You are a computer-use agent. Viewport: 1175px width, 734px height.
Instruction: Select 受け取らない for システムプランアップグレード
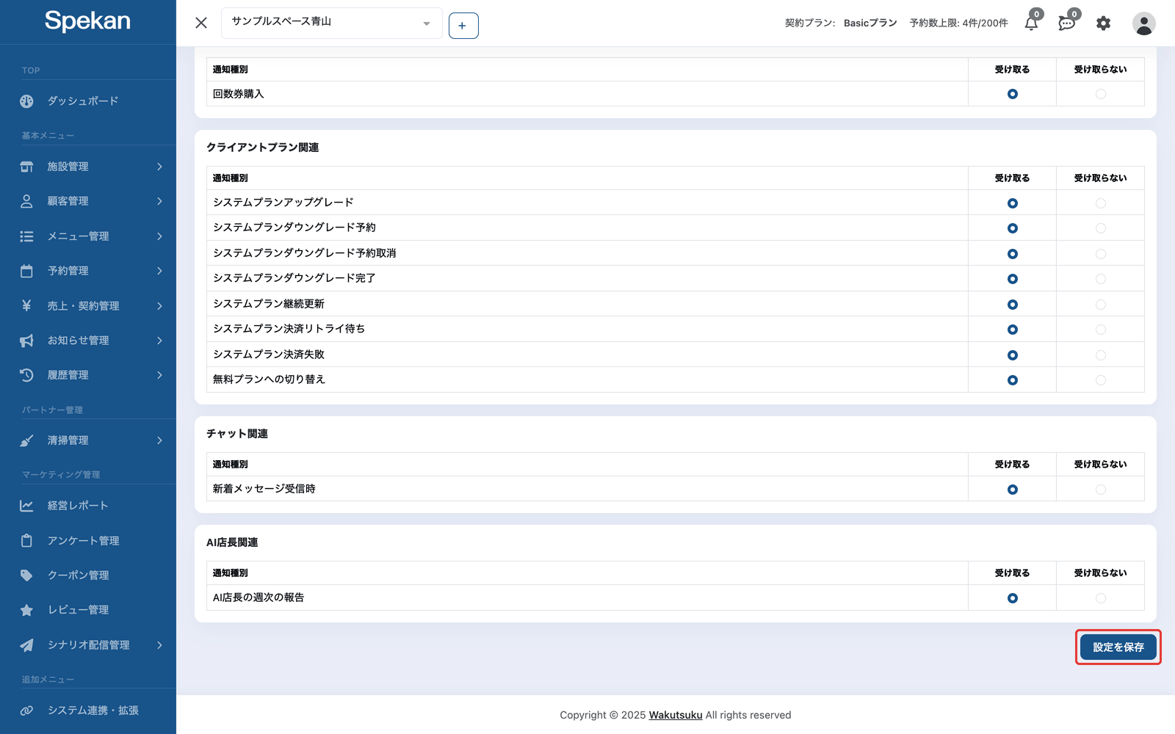pyautogui.click(x=1100, y=203)
